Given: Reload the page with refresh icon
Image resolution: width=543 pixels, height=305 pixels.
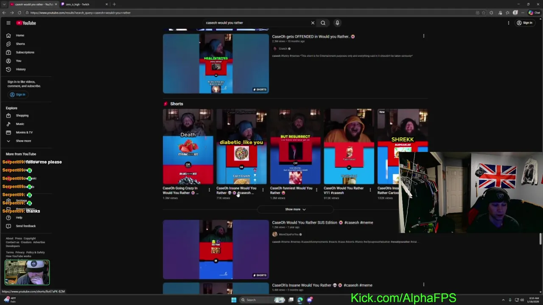Looking at the screenshot, I should (19, 13).
